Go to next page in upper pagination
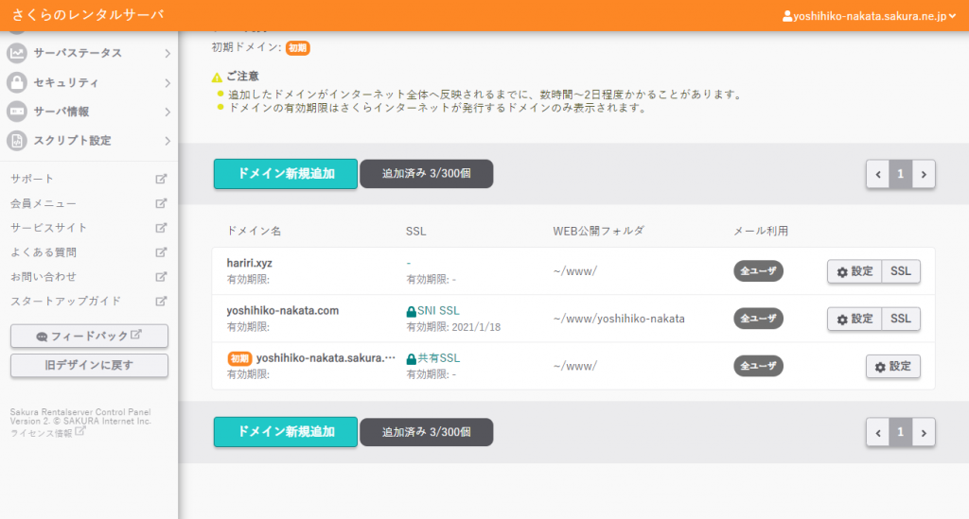 (x=924, y=174)
